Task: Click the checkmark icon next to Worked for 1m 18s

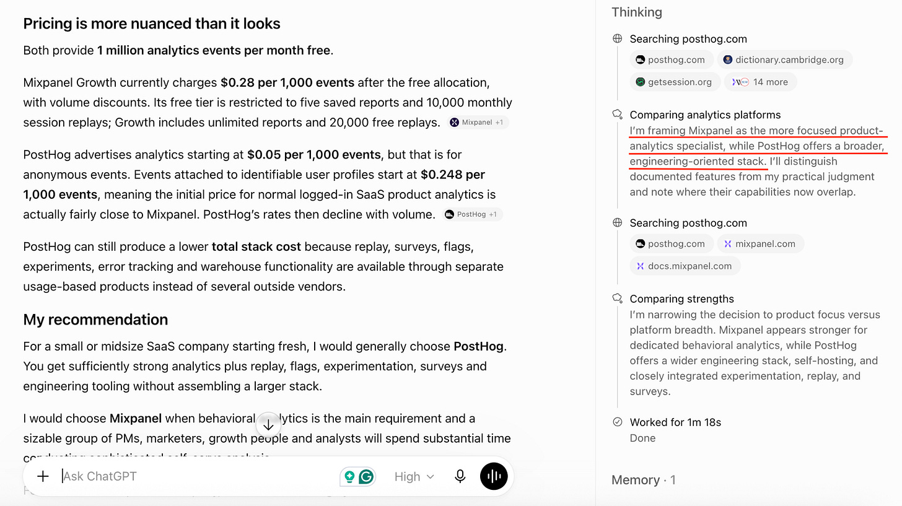Action: coord(617,422)
